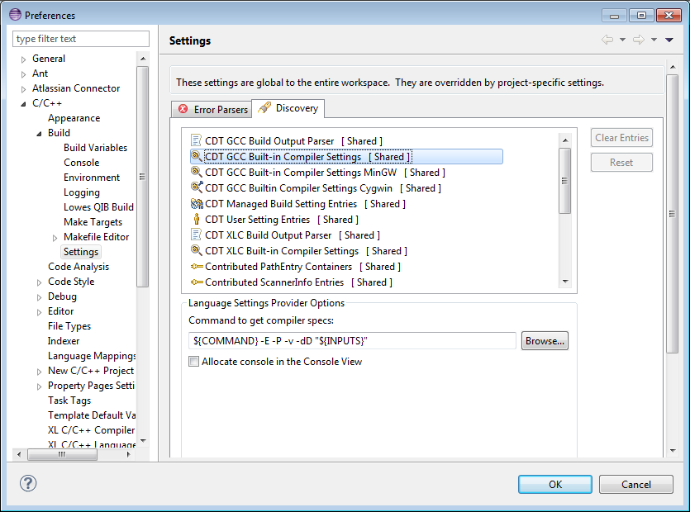Viewport: 690px width, 512px height.
Task: Expand the Ant tree node
Action: 24,74
